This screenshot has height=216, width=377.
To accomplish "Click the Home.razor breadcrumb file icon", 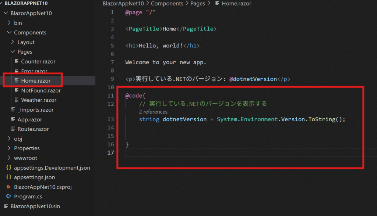I will point(217,3).
